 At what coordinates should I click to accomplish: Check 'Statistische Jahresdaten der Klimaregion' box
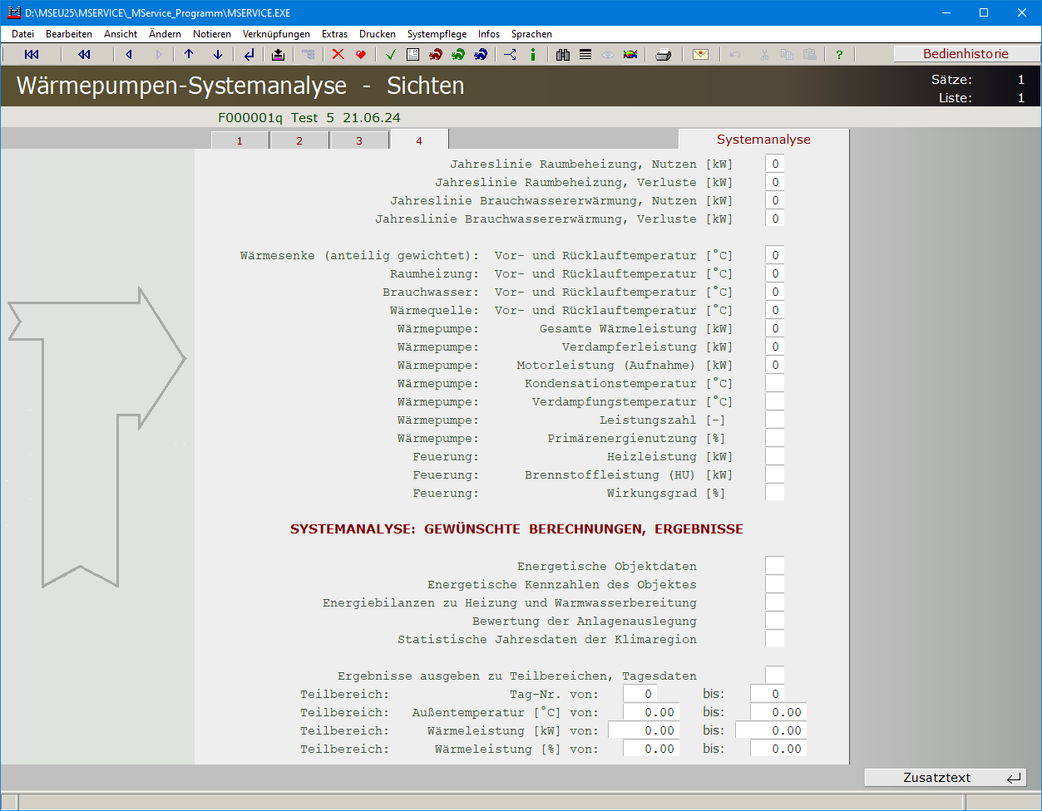pyautogui.click(x=774, y=639)
